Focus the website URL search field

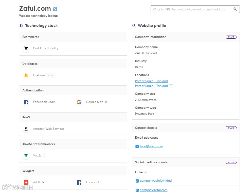191,9
